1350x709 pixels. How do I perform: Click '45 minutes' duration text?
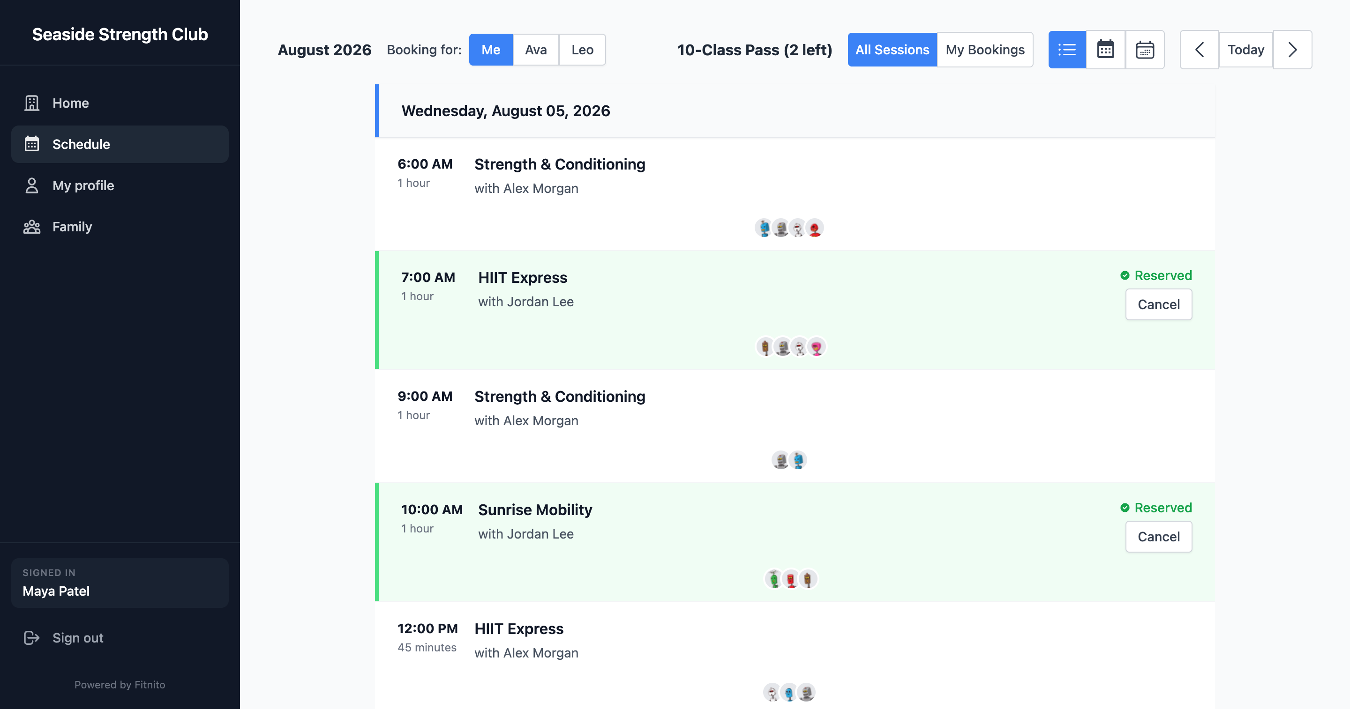[x=427, y=647]
